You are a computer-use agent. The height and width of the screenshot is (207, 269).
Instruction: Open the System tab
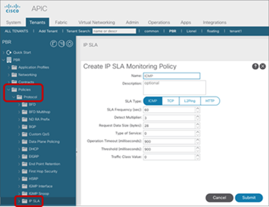pyautogui.click(x=14, y=22)
